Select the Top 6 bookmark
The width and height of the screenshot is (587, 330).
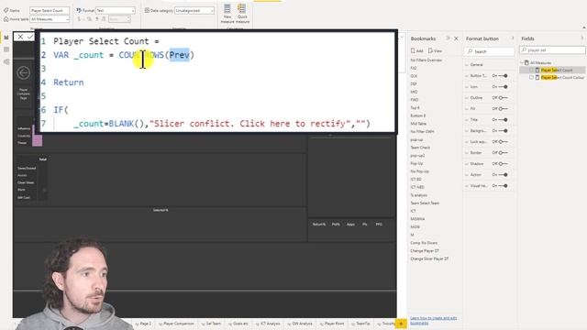click(x=415, y=108)
